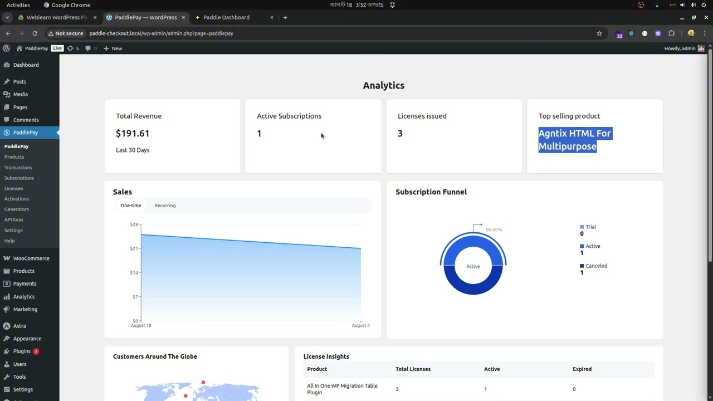Click the Marketing megaphone icon in sidebar
This screenshot has height=401, width=713.
(x=7, y=309)
